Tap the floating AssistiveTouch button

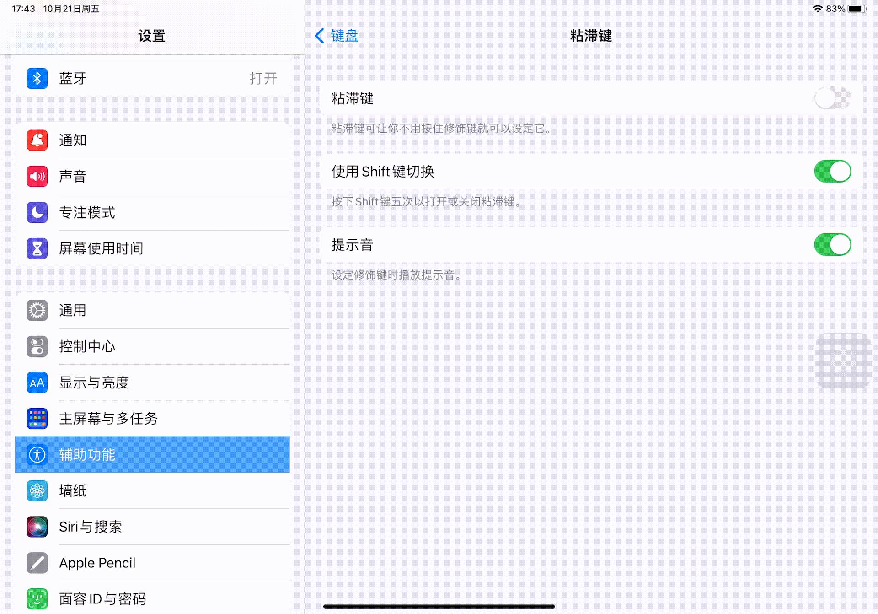tap(843, 361)
